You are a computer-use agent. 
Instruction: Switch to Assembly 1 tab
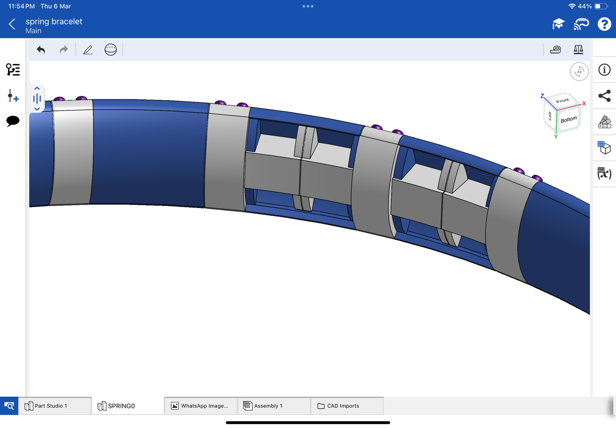coord(268,406)
